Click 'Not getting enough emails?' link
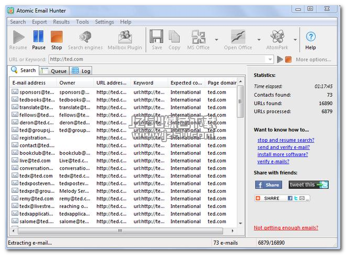Viewport: 346px width, 255px height. [286, 228]
